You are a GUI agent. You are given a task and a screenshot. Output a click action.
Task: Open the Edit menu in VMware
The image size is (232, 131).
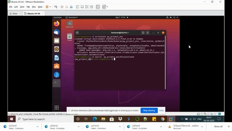(x=16, y=7)
